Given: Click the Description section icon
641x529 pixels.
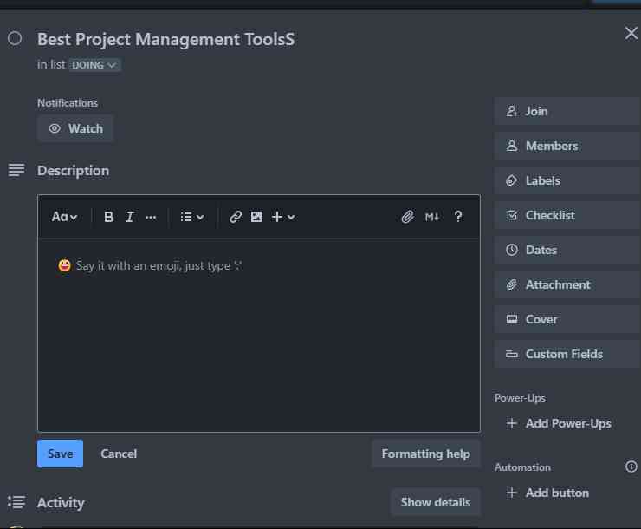Looking at the screenshot, I should (16, 170).
